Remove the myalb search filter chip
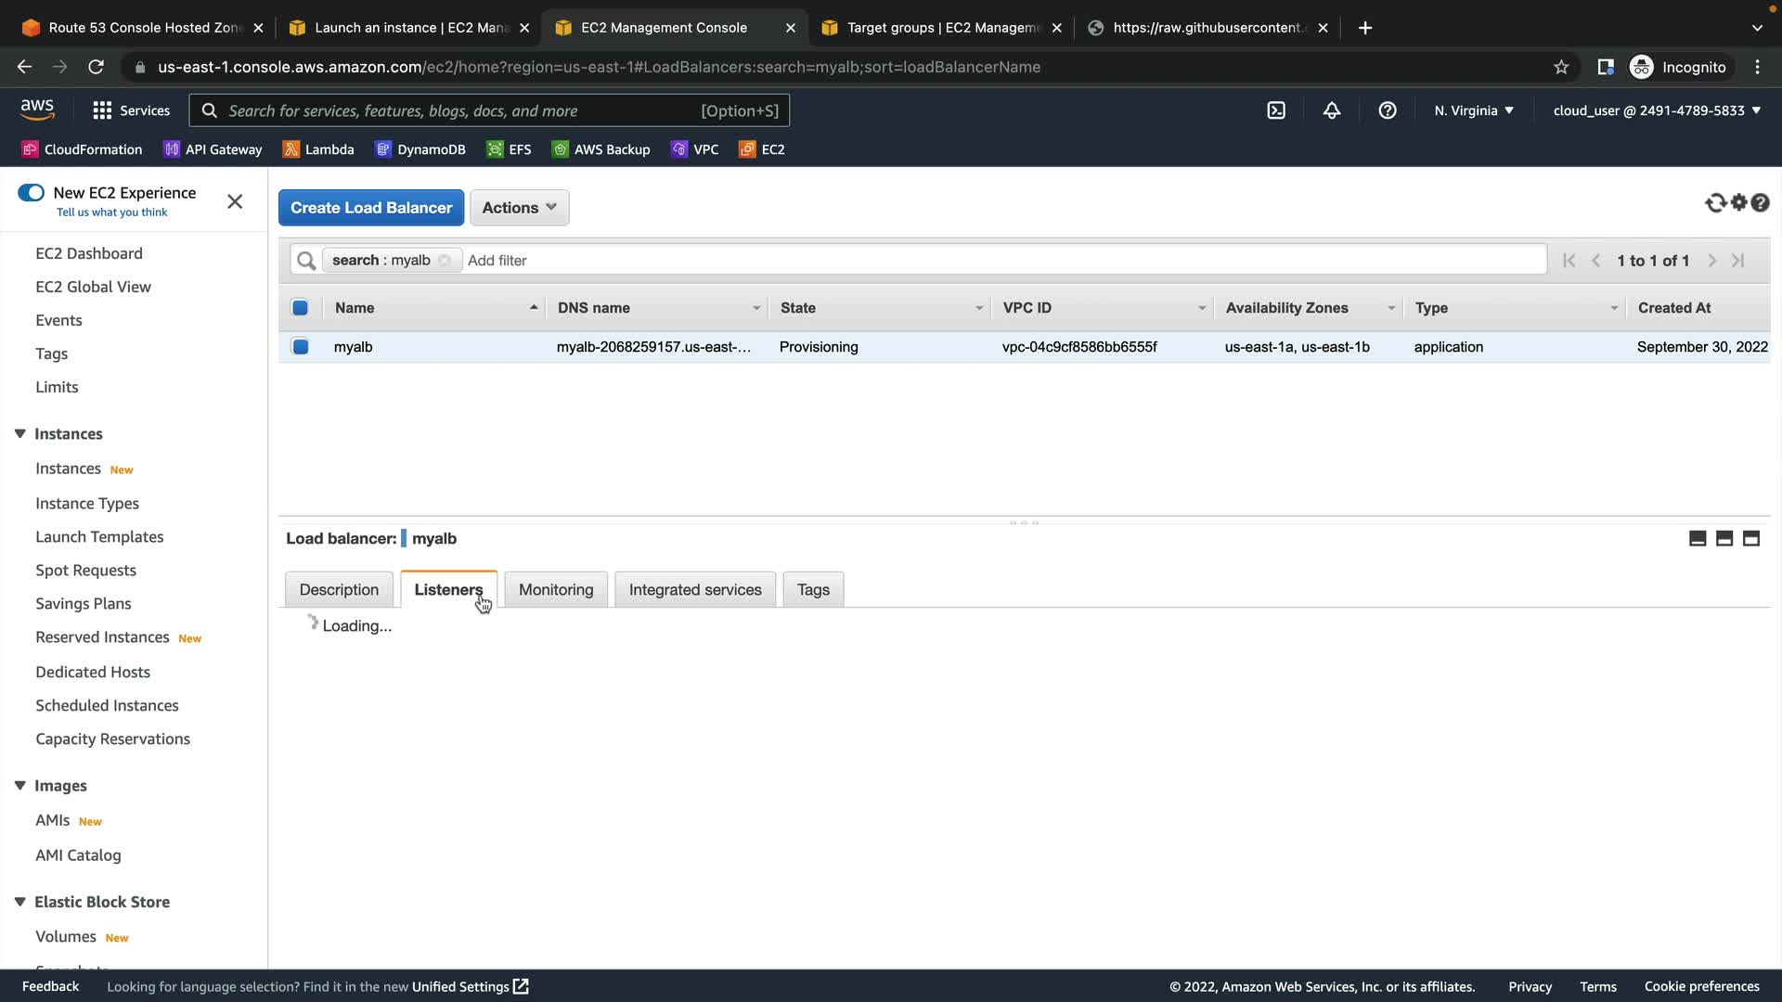The image size is (1782, 1002). pos(445,261)
